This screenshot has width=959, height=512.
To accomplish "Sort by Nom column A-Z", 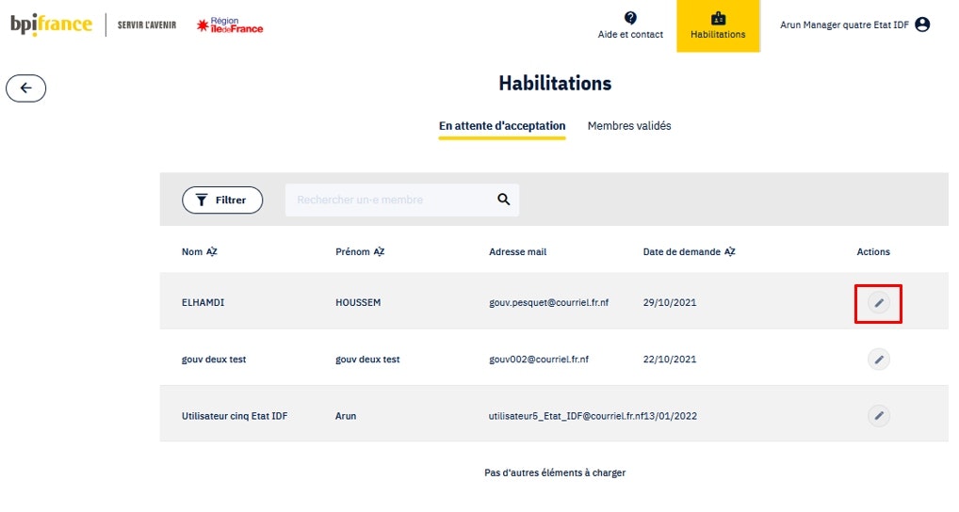I will (x=212, y=252).
